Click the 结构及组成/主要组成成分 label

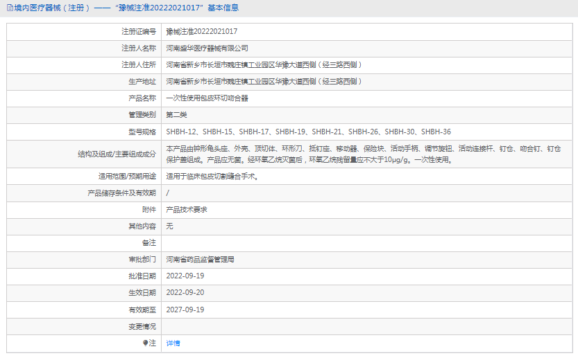tap(117, 154)
